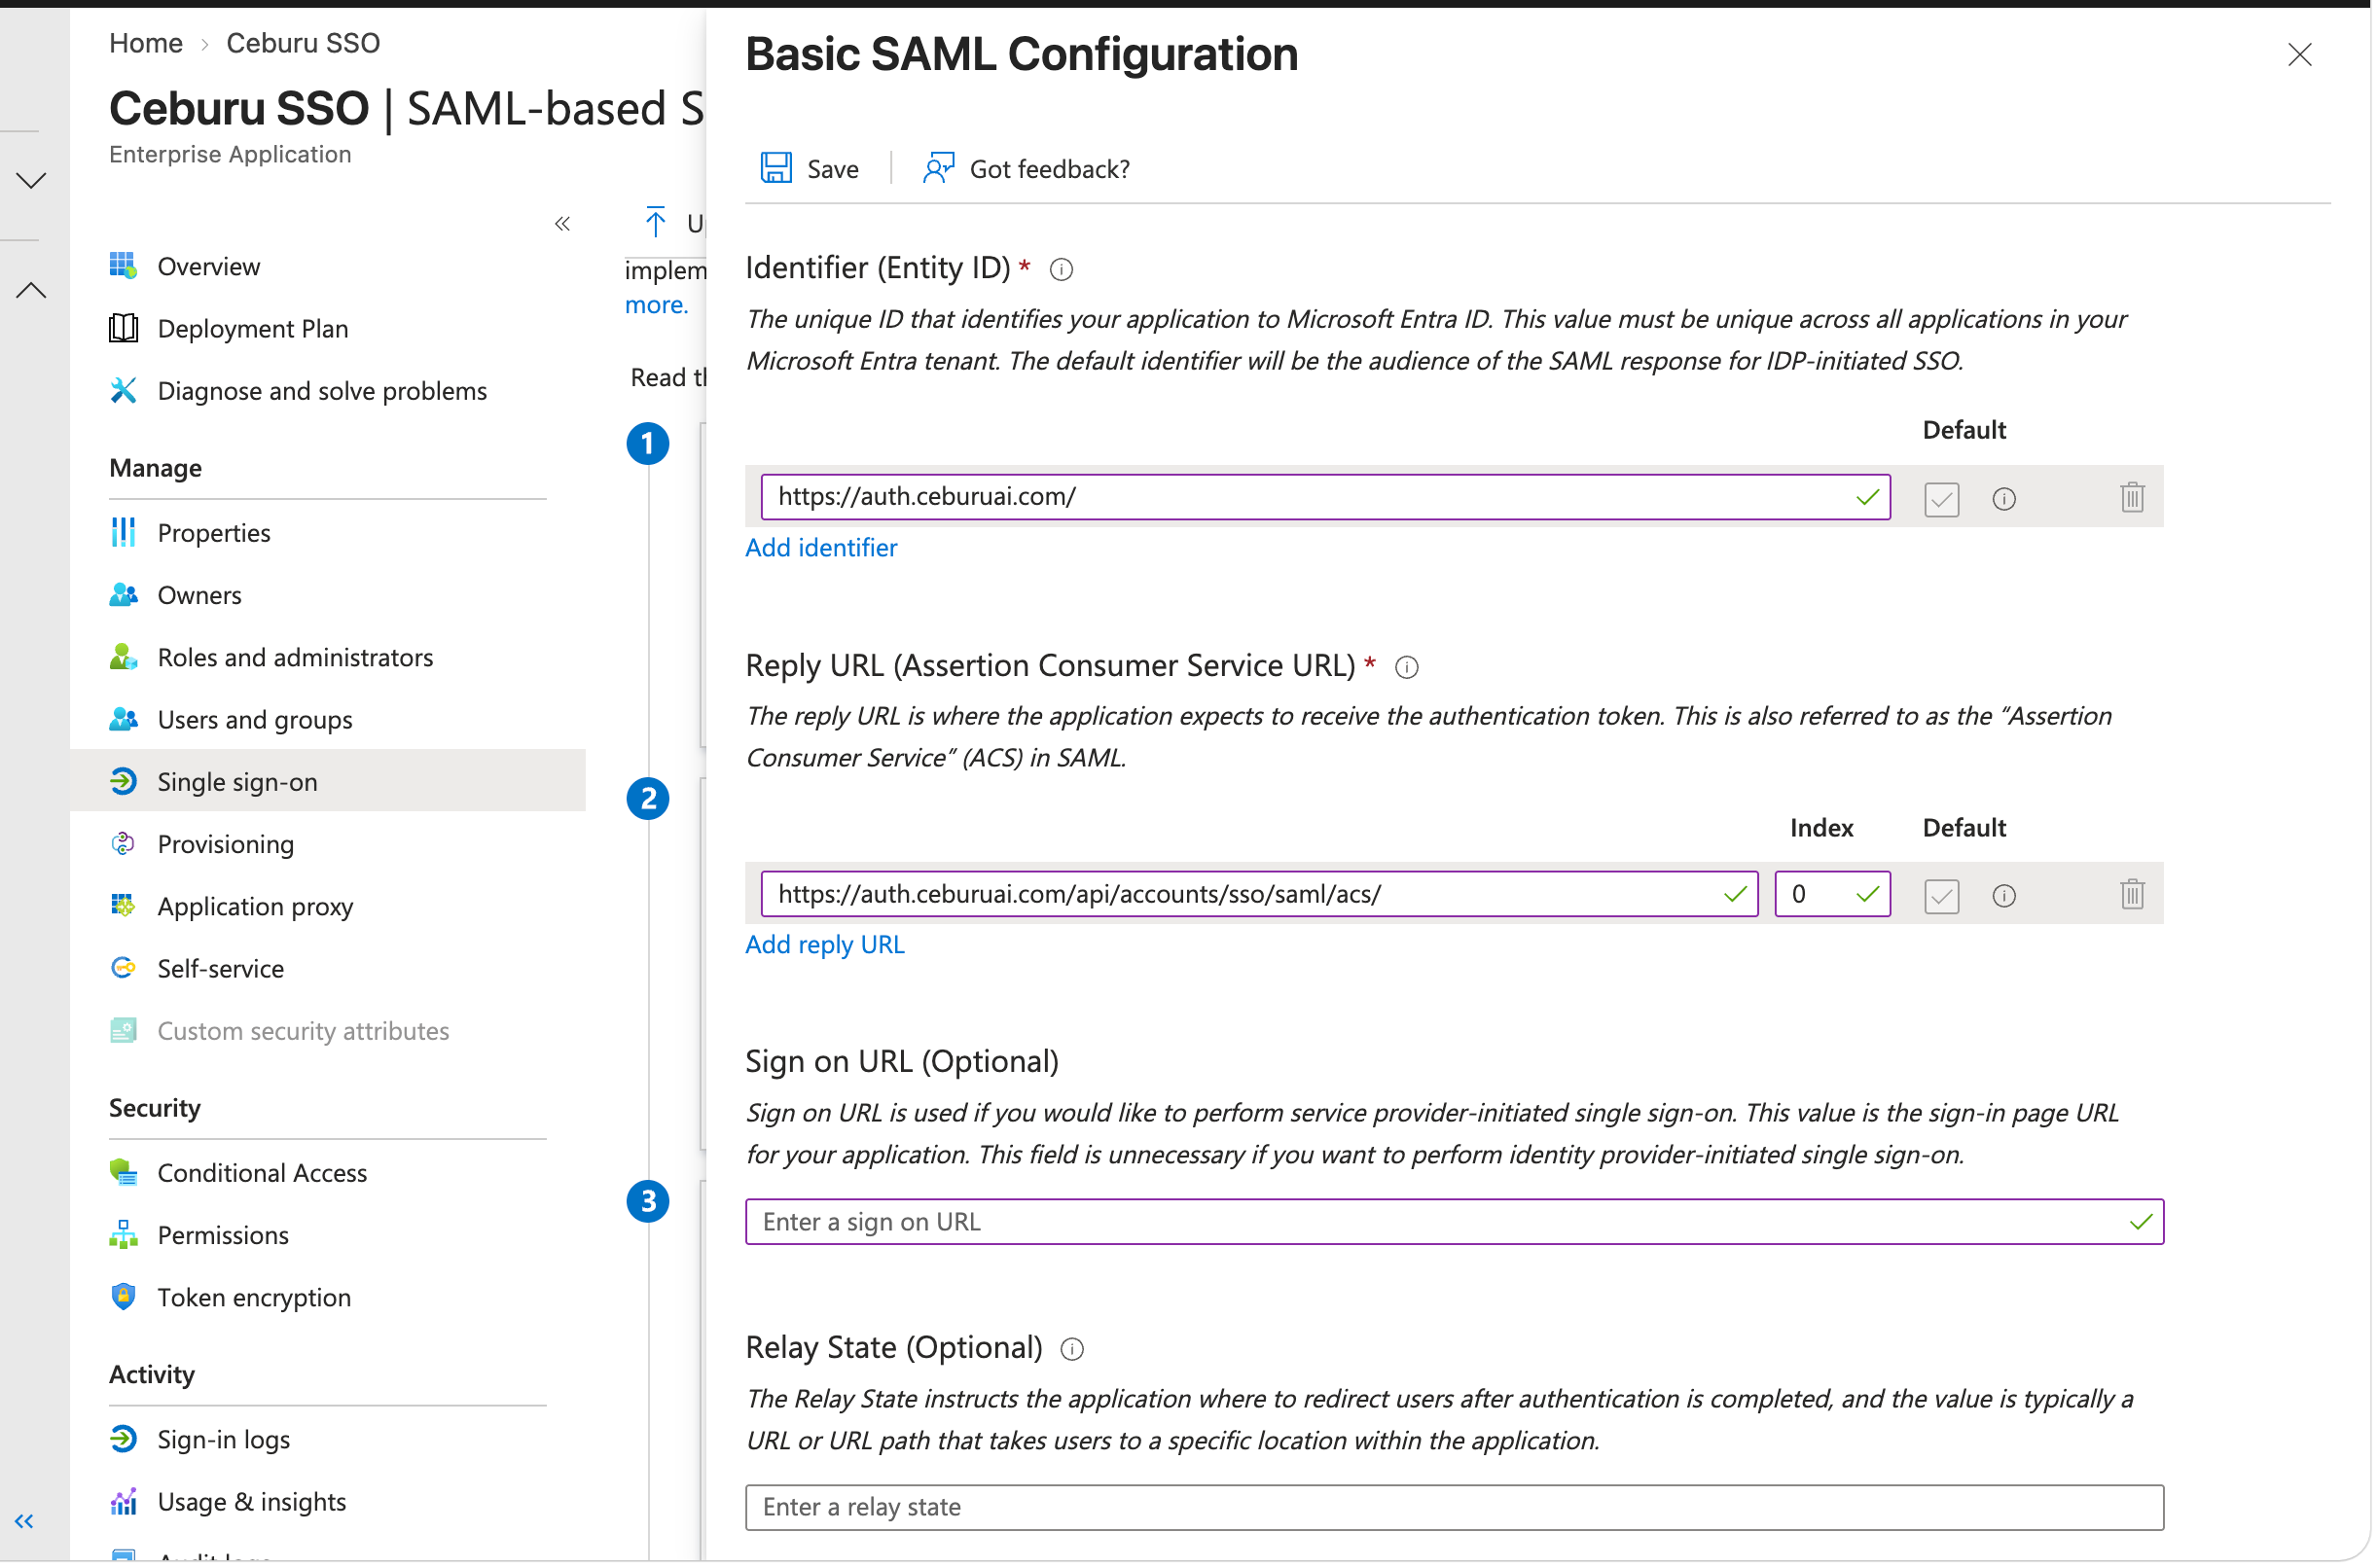Click the Upload arrow icon in background toolbar

click(x=657, y=223)
